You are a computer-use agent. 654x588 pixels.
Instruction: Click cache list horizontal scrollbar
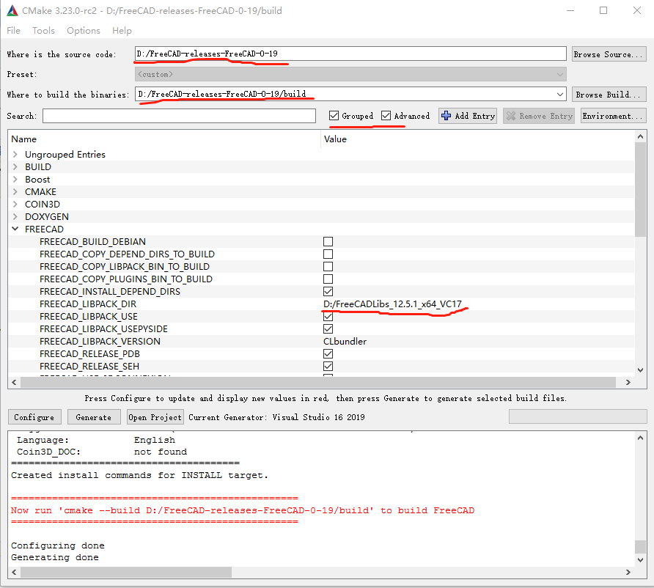[318, 382]
